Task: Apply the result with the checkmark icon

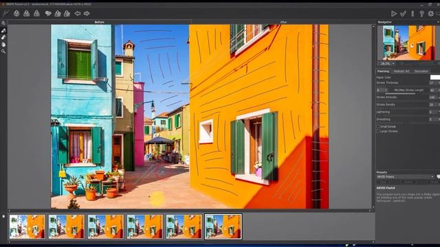Action: [403, 14]
